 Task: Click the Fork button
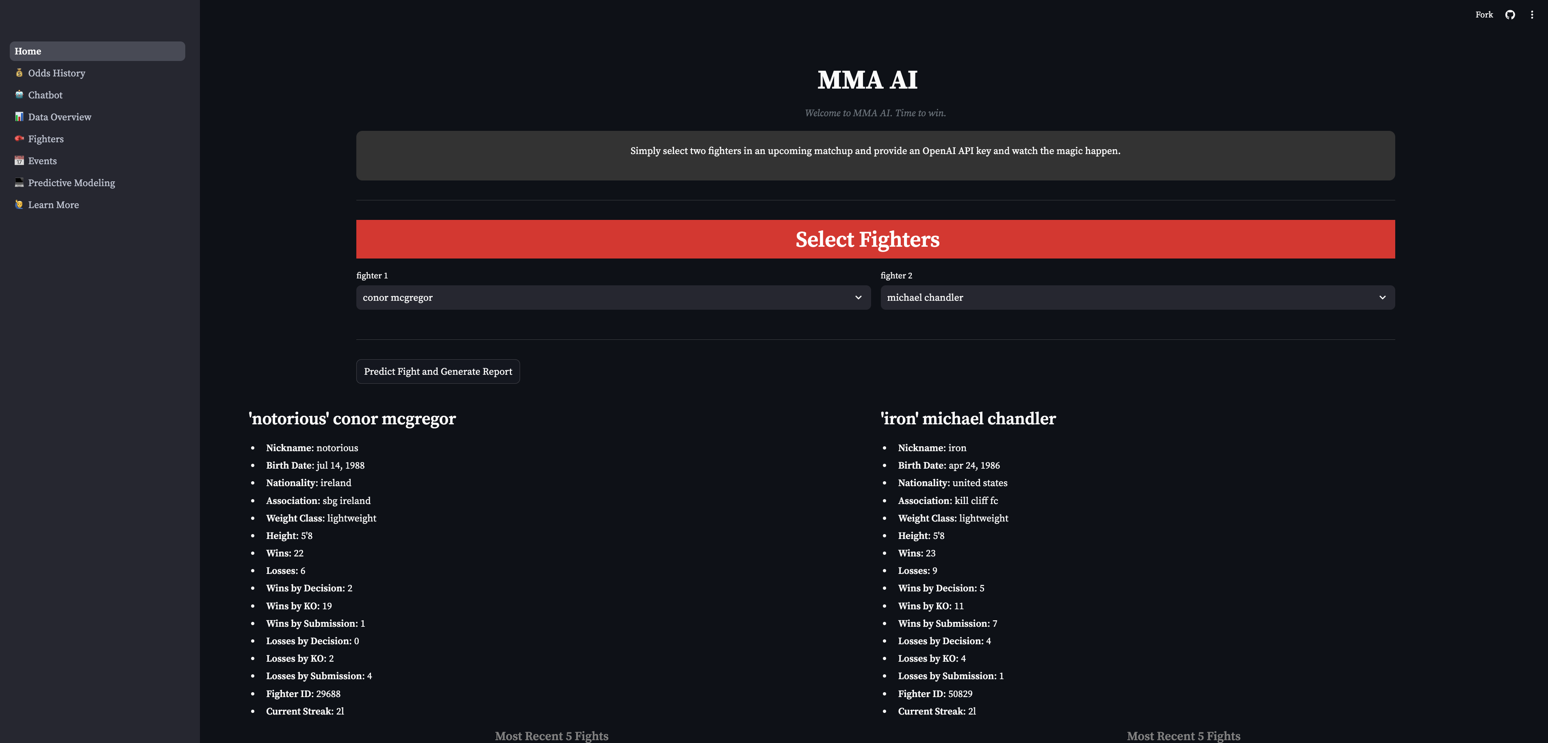coord(1484,14)
